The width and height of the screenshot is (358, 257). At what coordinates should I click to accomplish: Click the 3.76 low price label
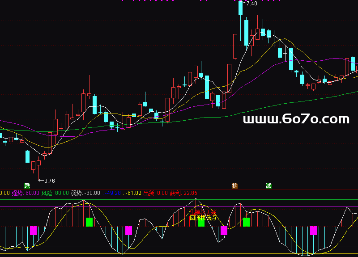tap(49, 181)
